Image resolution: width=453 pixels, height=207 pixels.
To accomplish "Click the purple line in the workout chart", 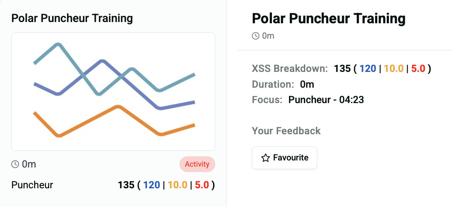I will [102, 62].
